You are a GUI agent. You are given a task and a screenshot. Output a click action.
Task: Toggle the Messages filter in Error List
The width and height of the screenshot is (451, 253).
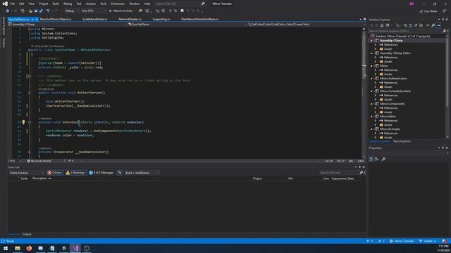[101, 173]
